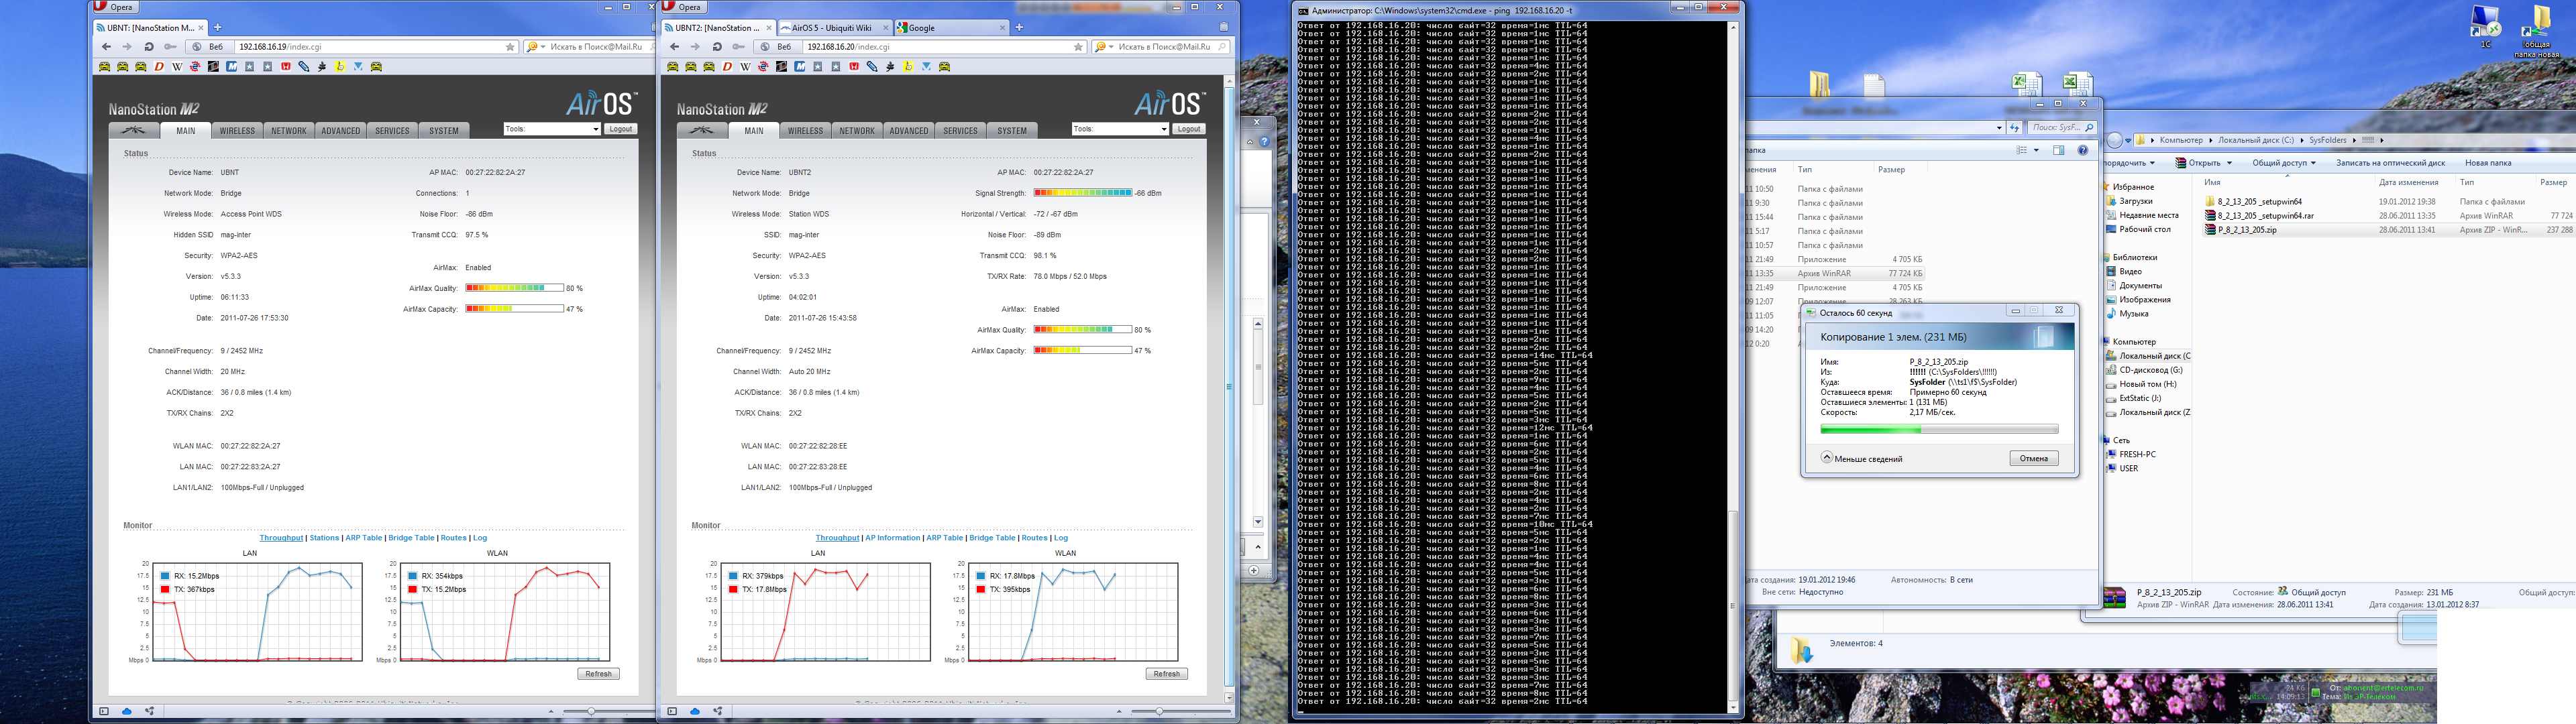Open the Общий доступ dropdown in Explorer toolbar

[2284, 163]
